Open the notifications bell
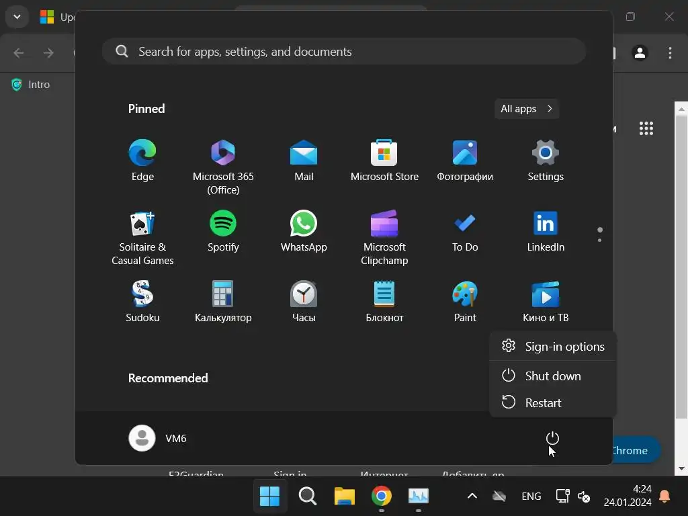Viewport: 688px width, 516px height. point(664,496)
